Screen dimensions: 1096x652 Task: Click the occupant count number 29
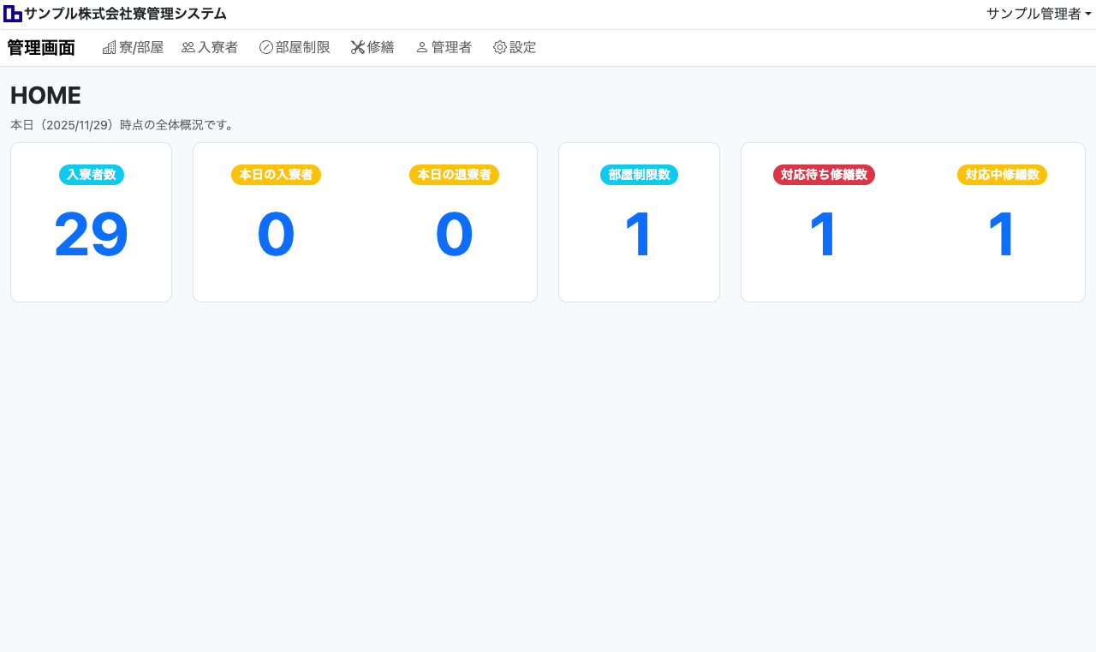point(91,234)
